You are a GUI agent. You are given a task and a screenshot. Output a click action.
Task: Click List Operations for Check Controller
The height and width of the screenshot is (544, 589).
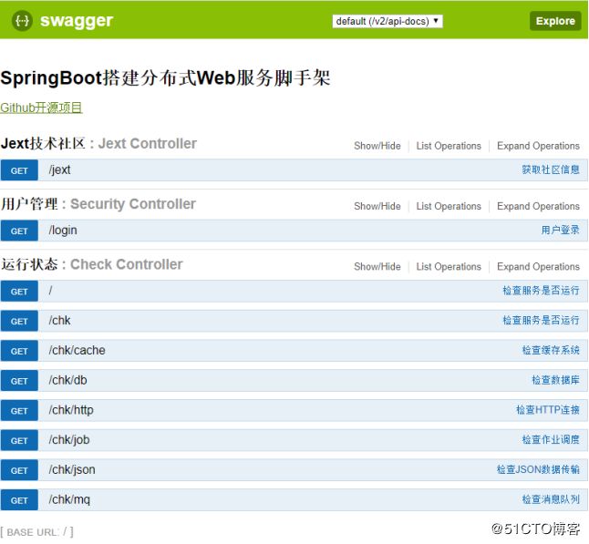tap(449, 267)
